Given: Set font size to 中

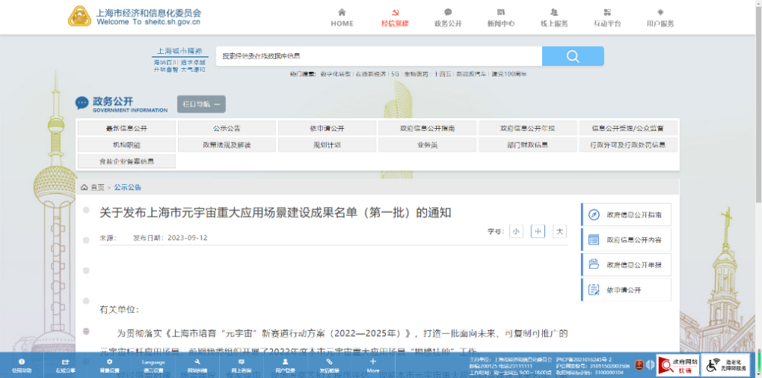Looking at the screenshot, I should point(538,232).
